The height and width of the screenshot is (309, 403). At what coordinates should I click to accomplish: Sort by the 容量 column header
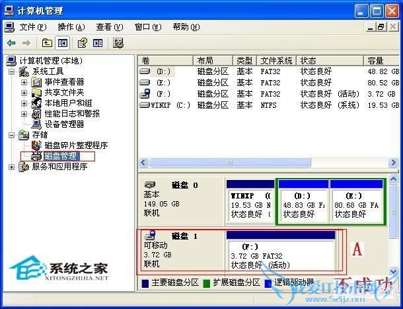click(x=382, y=61)
